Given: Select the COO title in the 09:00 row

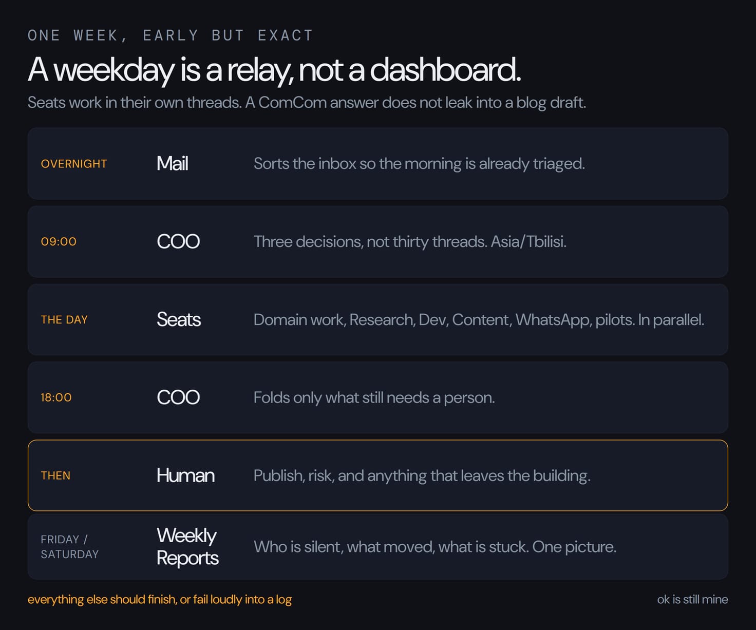Looking at the screenshot, I should 178,241.
